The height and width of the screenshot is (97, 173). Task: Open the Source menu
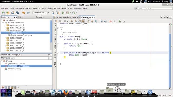tap(28, 8)
